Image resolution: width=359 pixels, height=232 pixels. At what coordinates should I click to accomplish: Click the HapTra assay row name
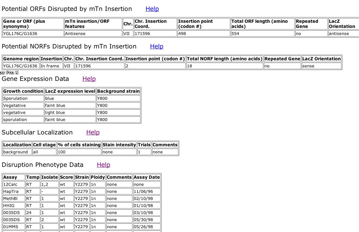point(14,191)
